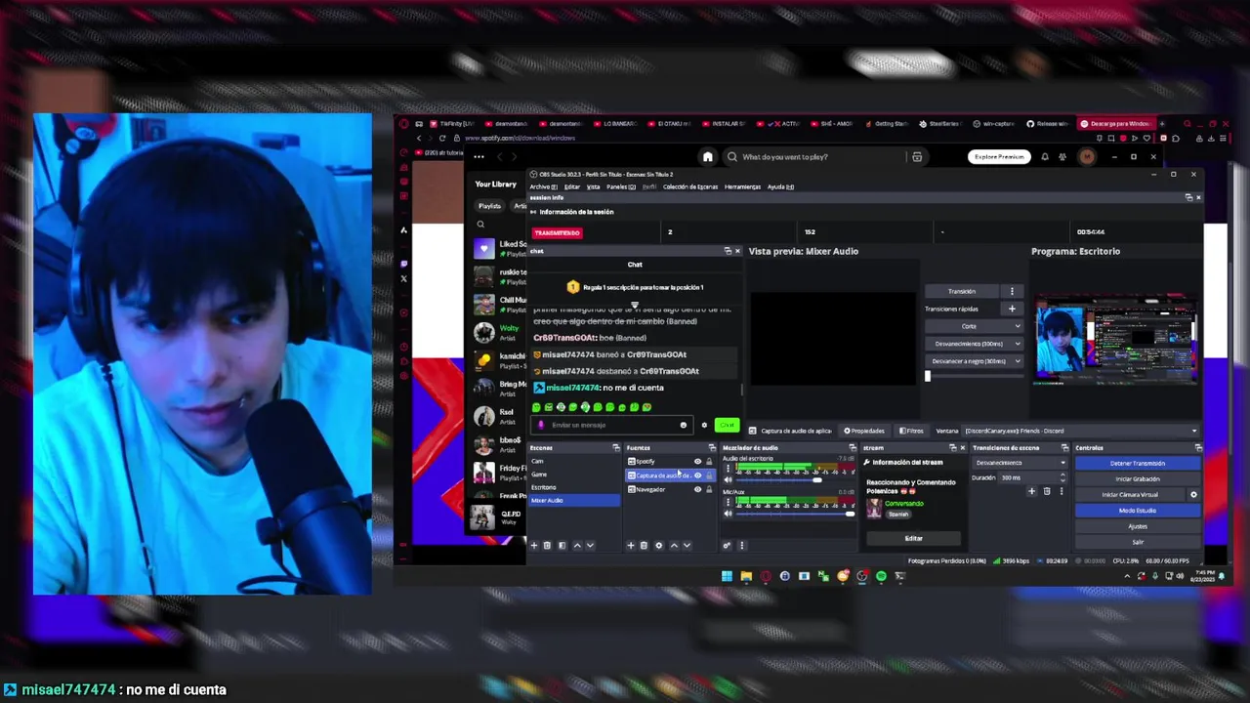Screen dimensions: 1250x703
Task: Expand the Corte quick transition dropdown
Action: coord(976,326)
